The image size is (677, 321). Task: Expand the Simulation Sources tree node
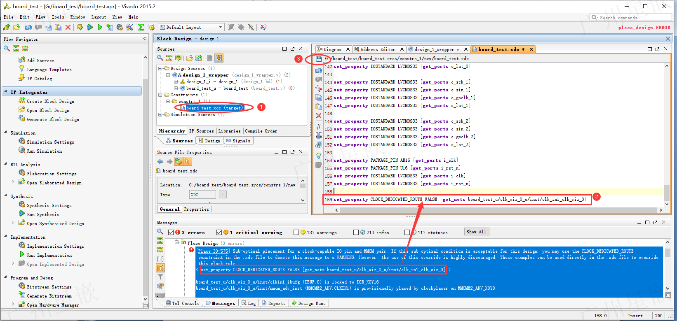coord(160,114)
